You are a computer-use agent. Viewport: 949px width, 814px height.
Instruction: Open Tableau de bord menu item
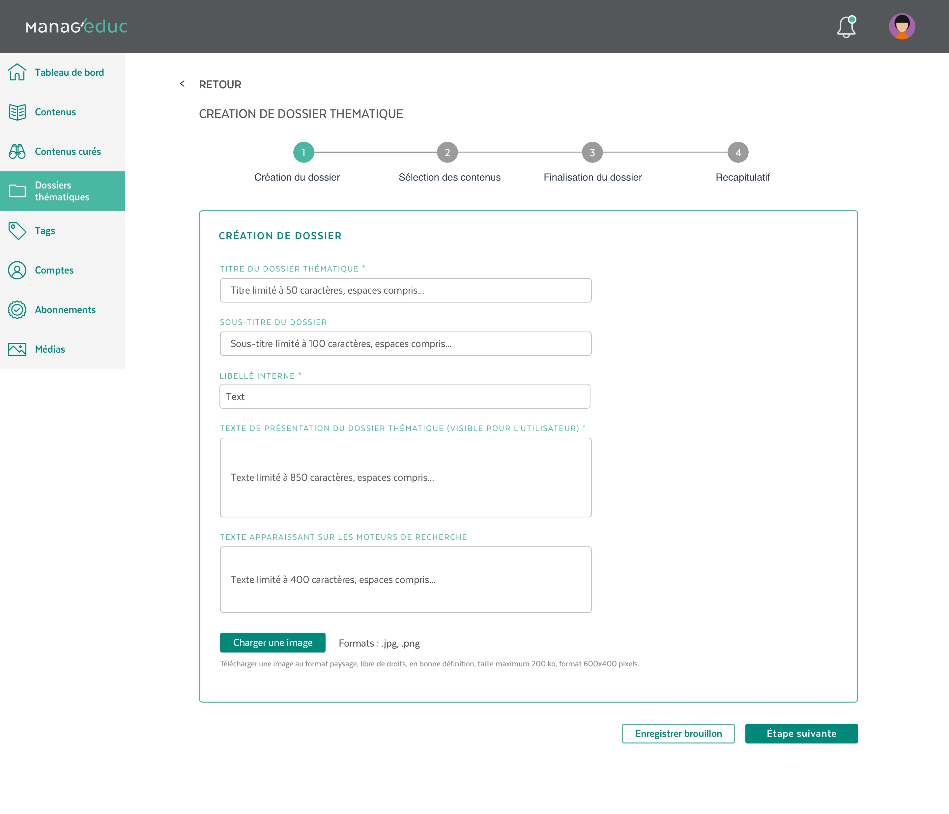tap(63, 73)
